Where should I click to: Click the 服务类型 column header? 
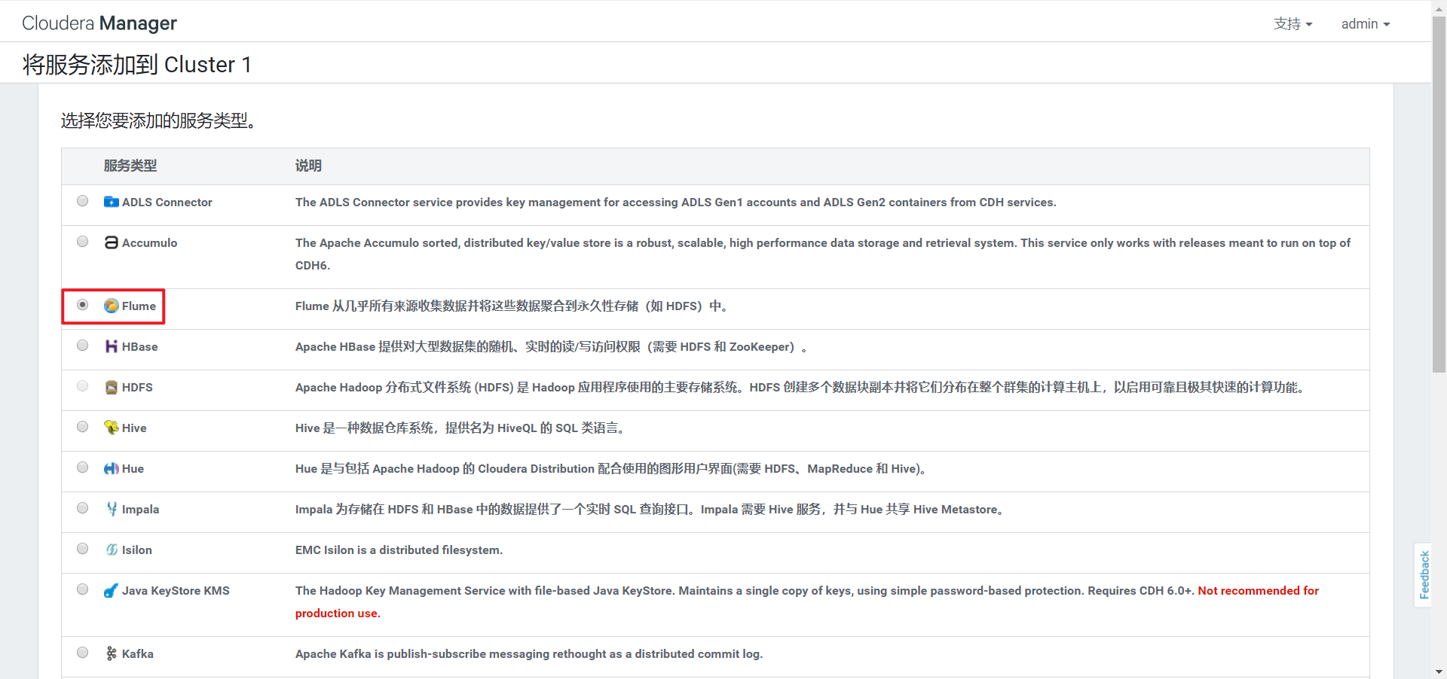click(x=130, y=166)
